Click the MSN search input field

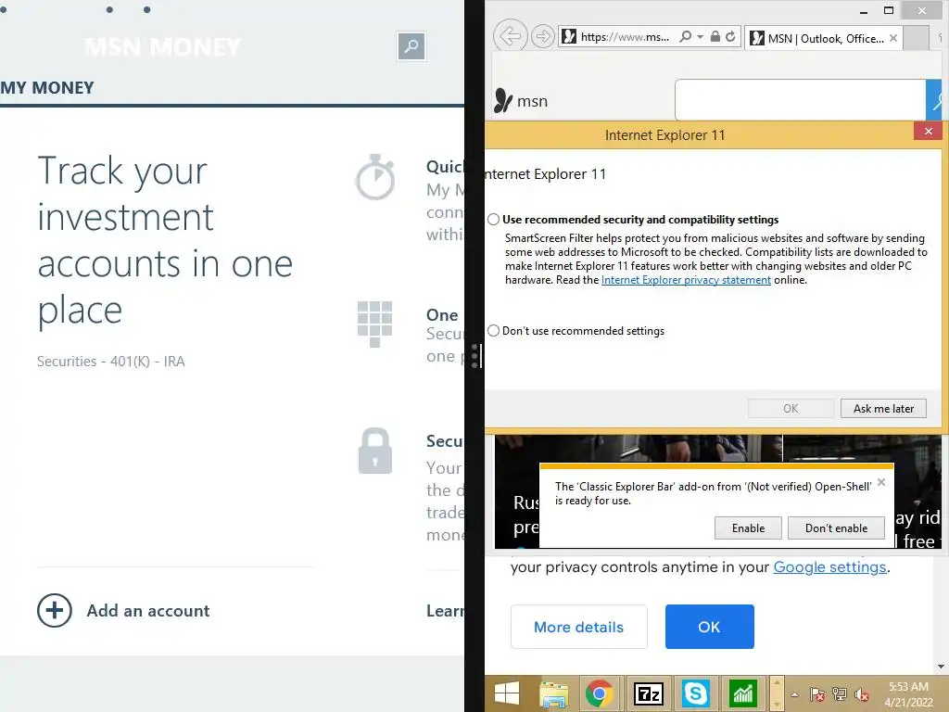(800, 100)
